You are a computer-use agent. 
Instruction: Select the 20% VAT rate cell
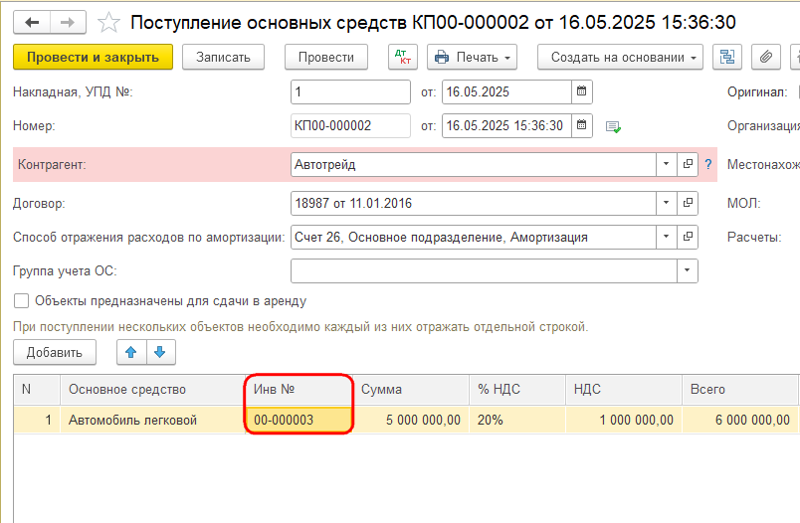(x=516, y=420)
